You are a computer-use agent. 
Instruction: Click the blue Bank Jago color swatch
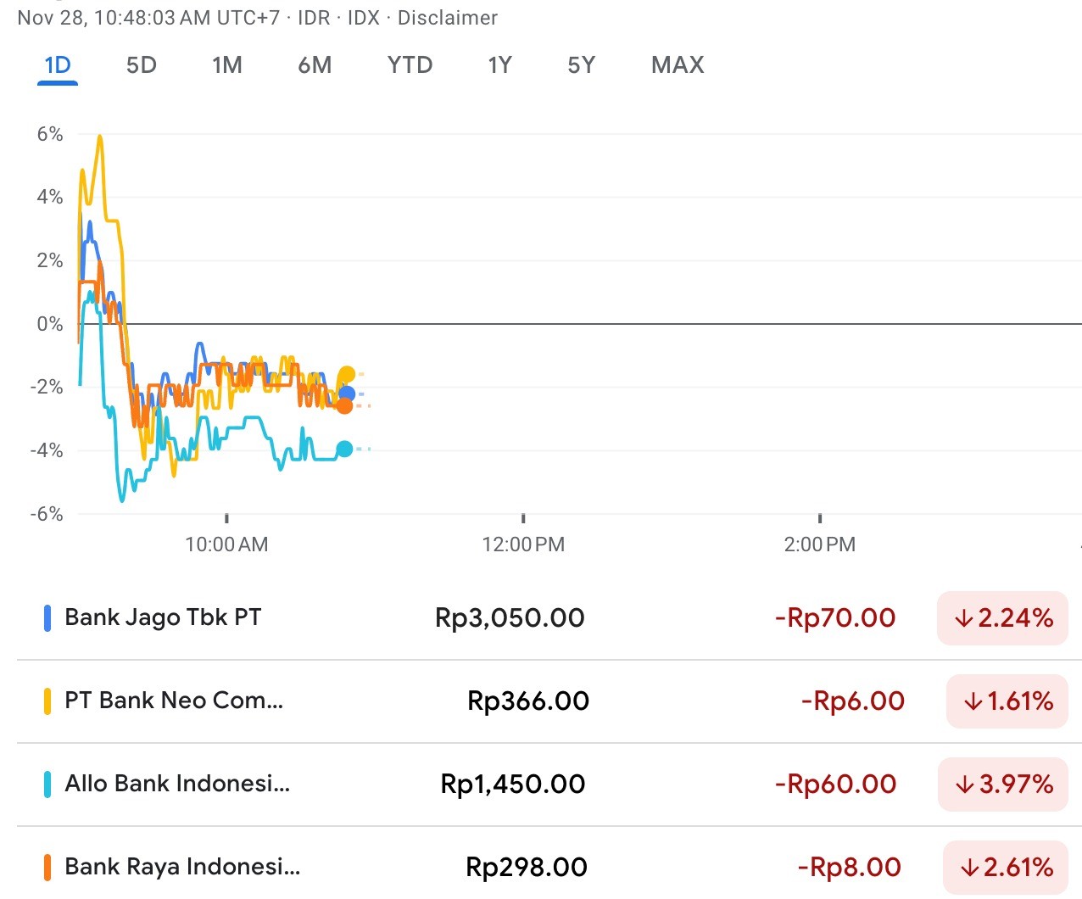[x=47, y=618]
